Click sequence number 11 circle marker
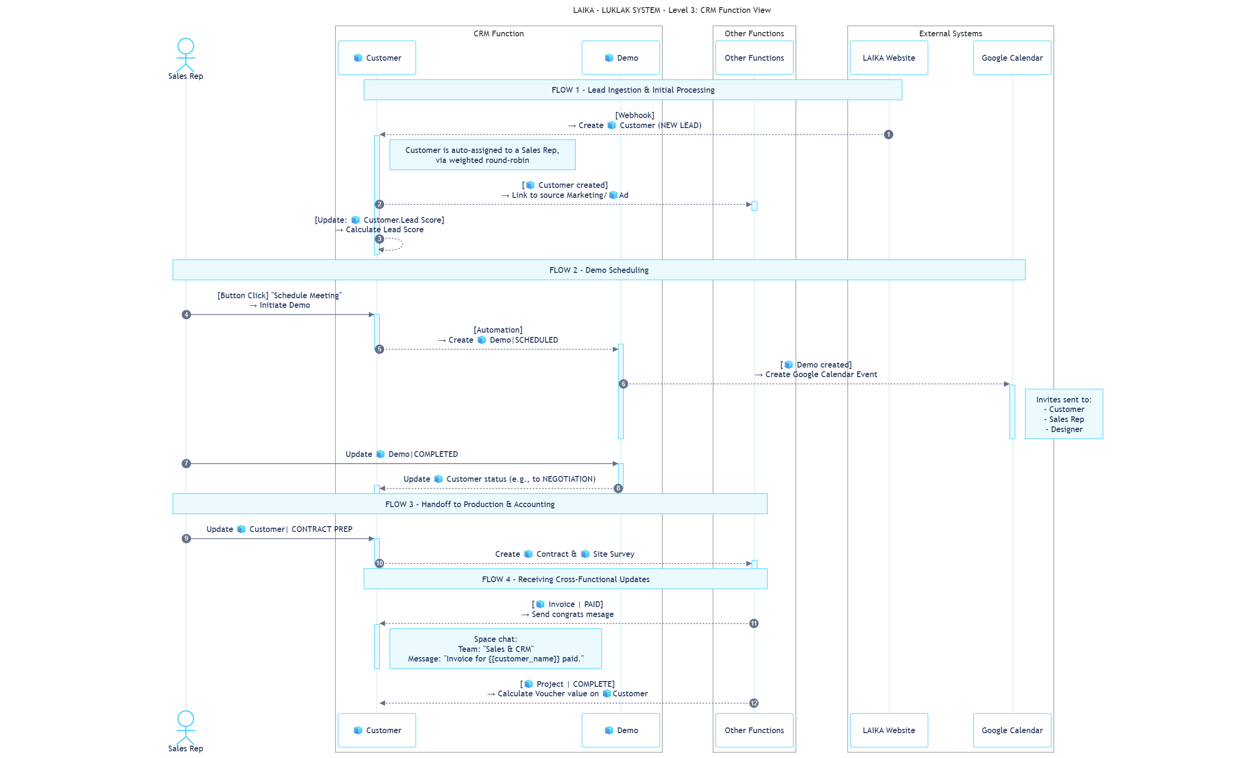This screenshot has width=1250, height=758. (x=754, y=624)
